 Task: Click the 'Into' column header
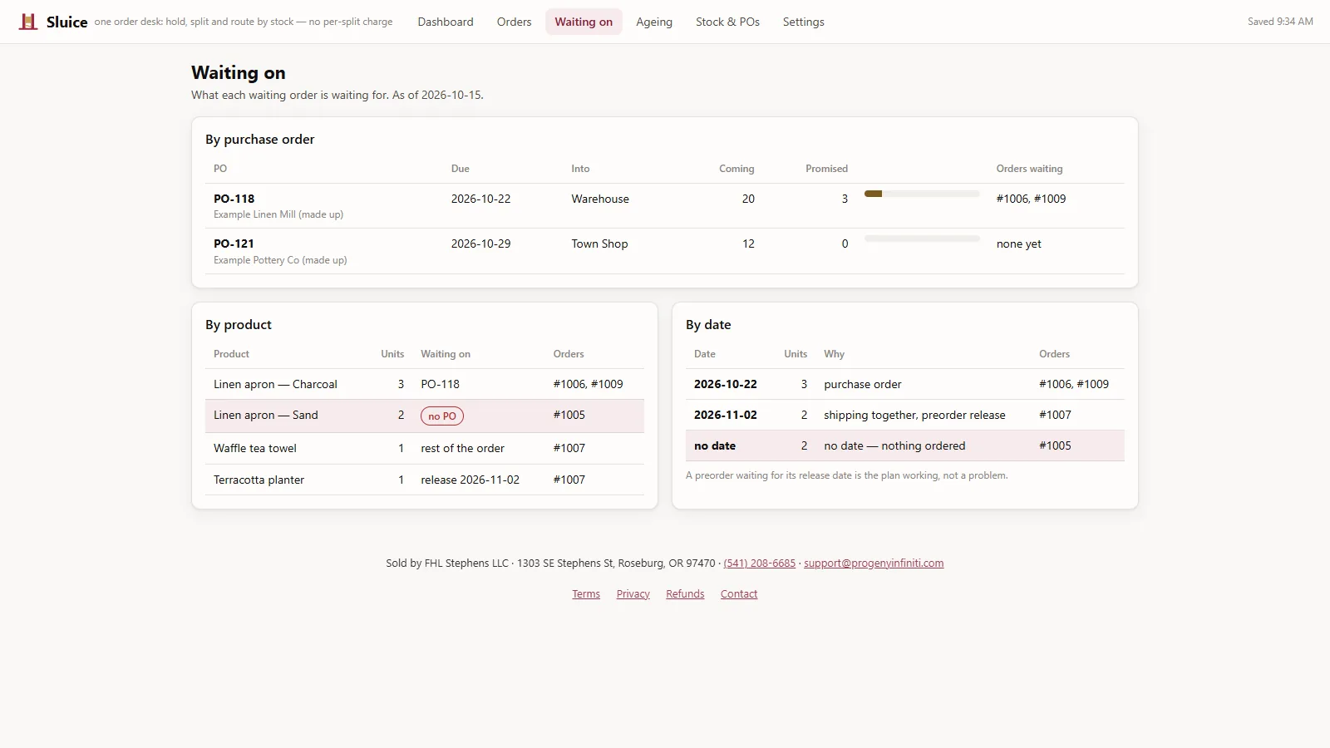click(580, 169)
